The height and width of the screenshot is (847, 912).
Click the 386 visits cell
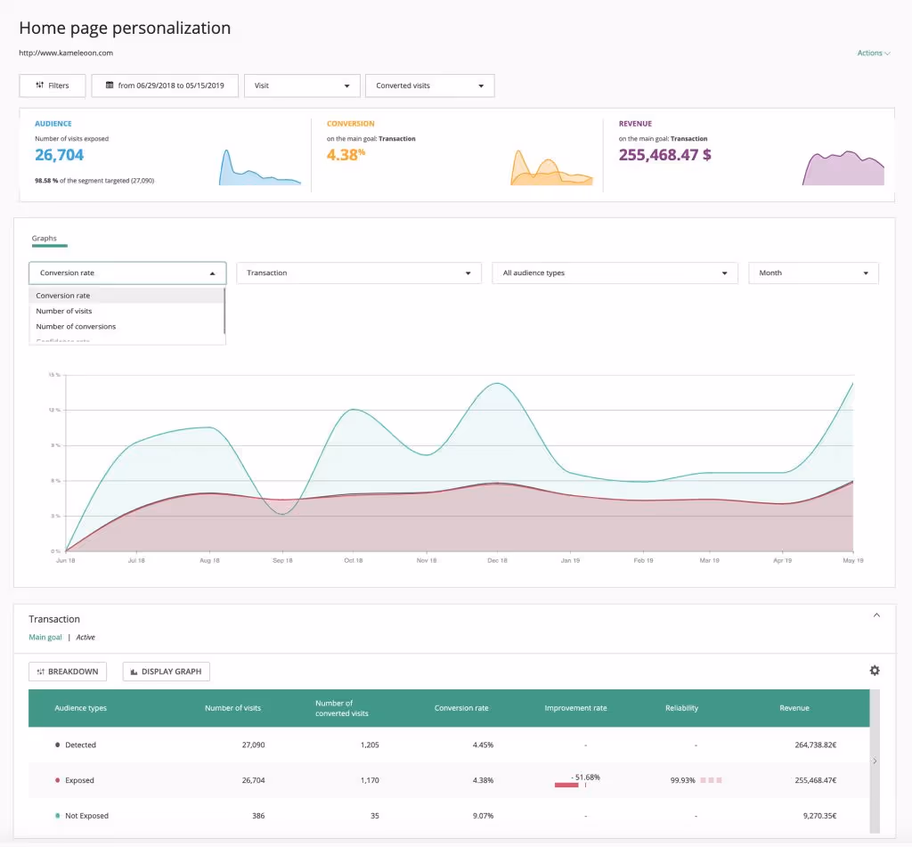(x=258, y=816)
